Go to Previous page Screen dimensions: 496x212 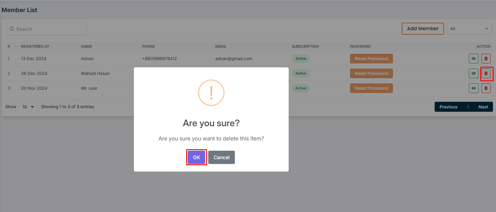pyautogui.click(x=448, y=107)
